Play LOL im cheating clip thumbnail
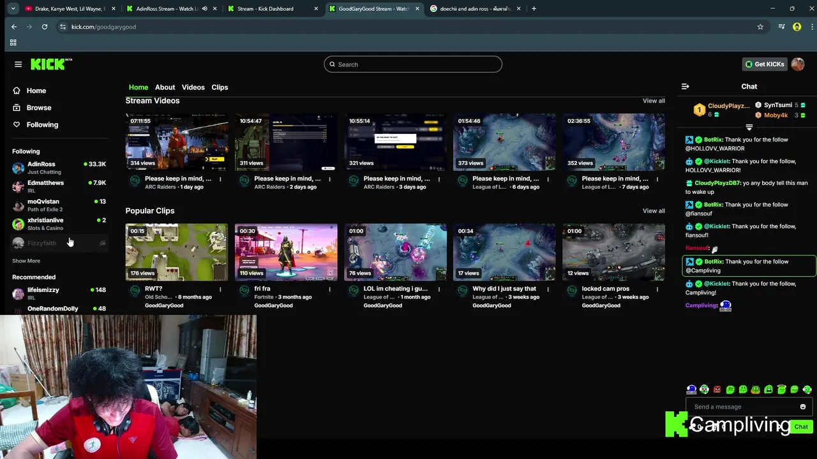 point(395,252)
